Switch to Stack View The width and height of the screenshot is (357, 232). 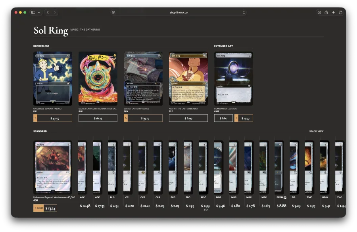[x=316, y=131]
